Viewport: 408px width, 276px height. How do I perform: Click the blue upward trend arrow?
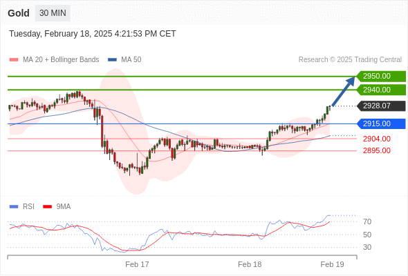[x=344, y=91]
